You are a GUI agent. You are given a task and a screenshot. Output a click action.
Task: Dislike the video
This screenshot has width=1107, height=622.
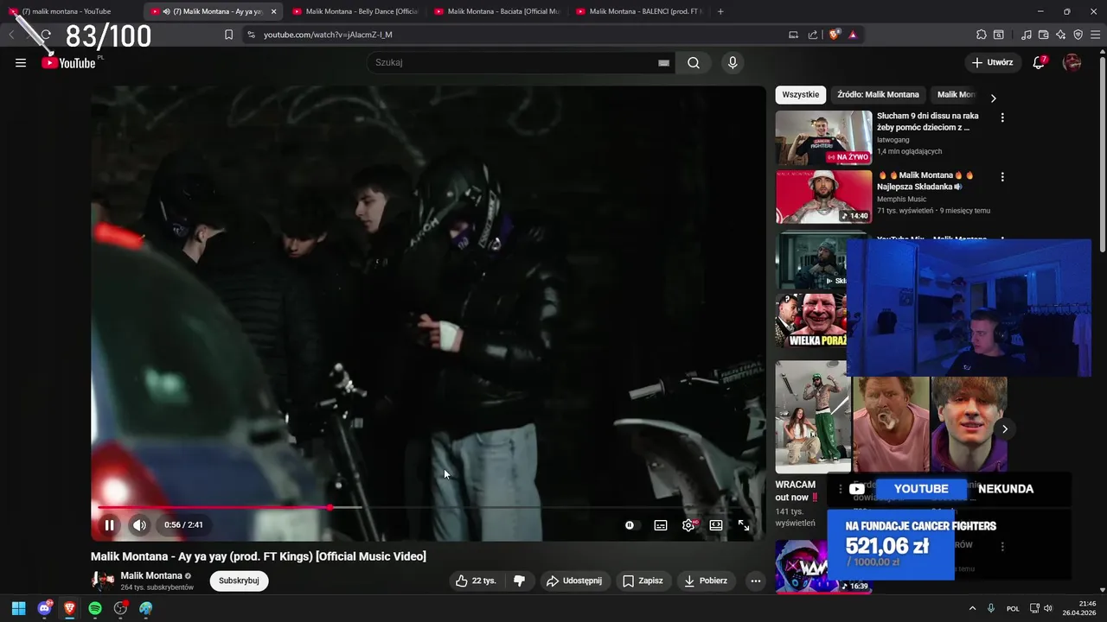point(519,581)
